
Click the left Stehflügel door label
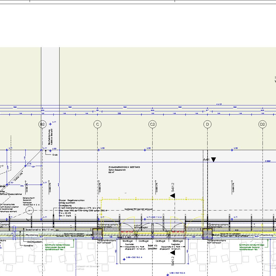(x=127, y=241)
